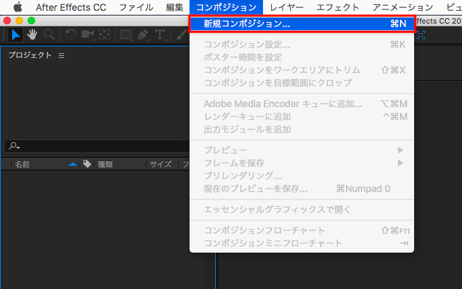Select the Zoom magnifier tool

click(x=49, y=35)
